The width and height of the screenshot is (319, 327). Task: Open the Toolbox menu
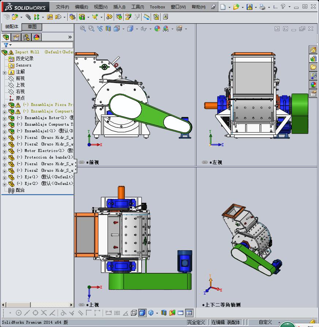pos(157,7)
